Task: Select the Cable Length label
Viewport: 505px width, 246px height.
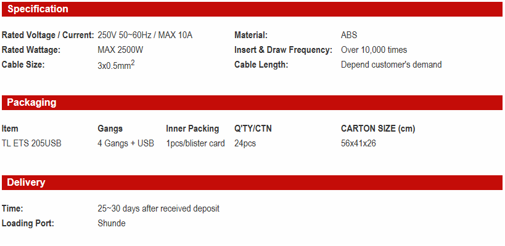Action: [261, 65]
